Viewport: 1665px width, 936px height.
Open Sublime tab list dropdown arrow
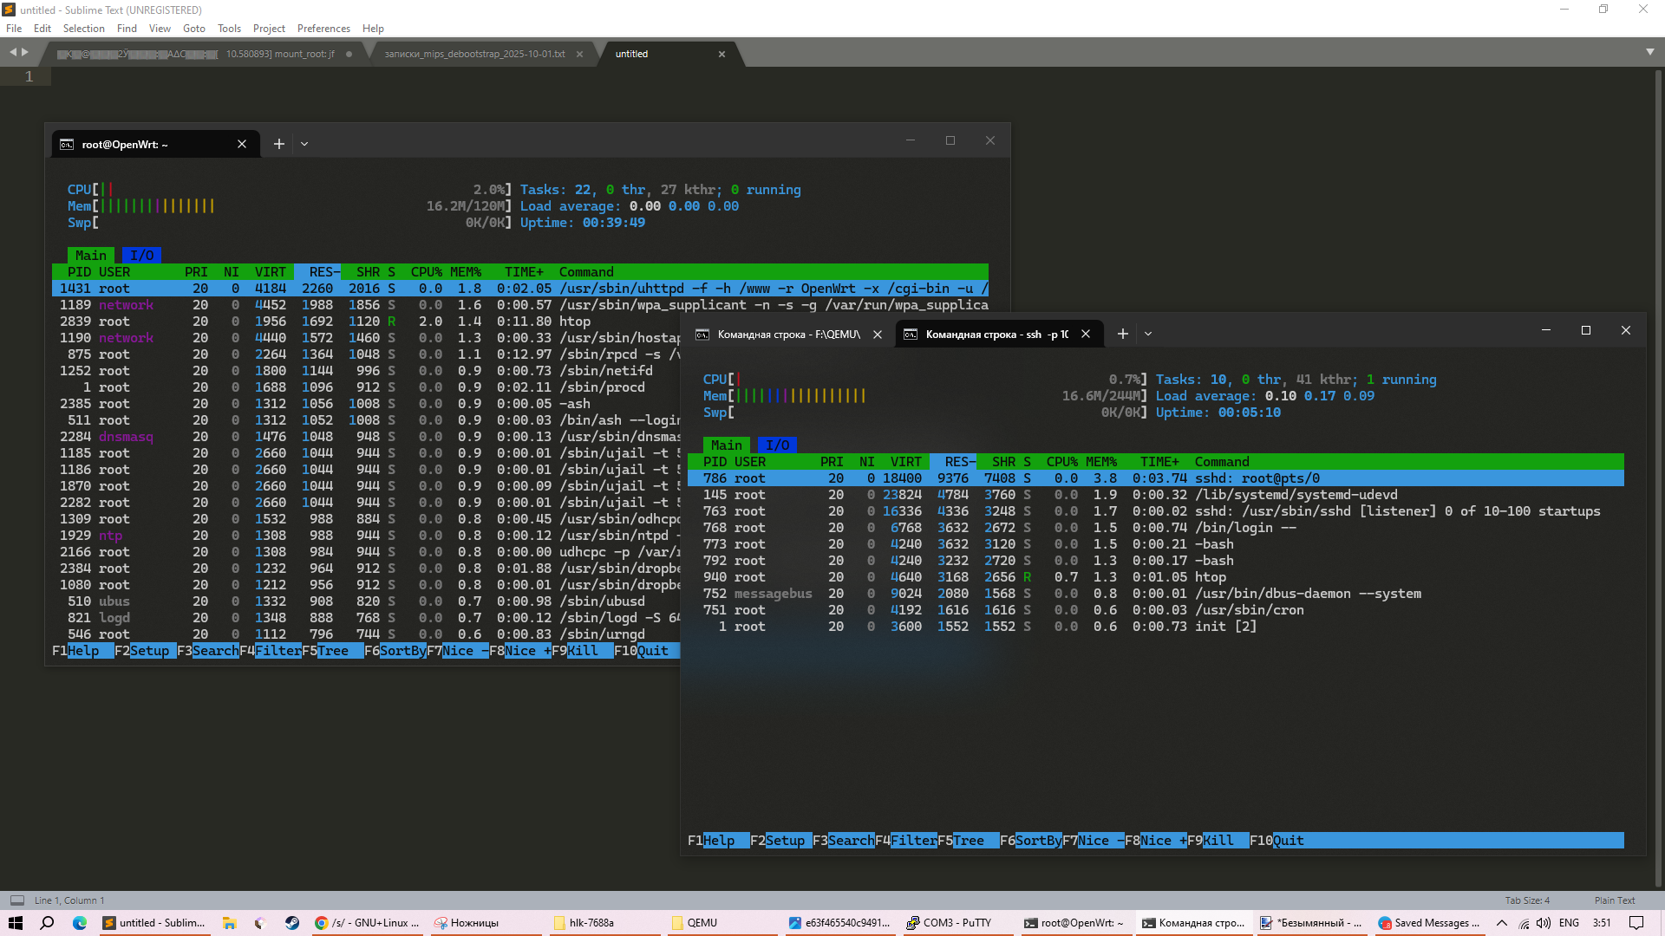point(1649,53)
